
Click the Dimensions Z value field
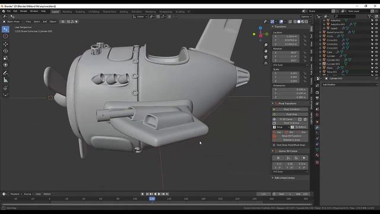(290, 97)
